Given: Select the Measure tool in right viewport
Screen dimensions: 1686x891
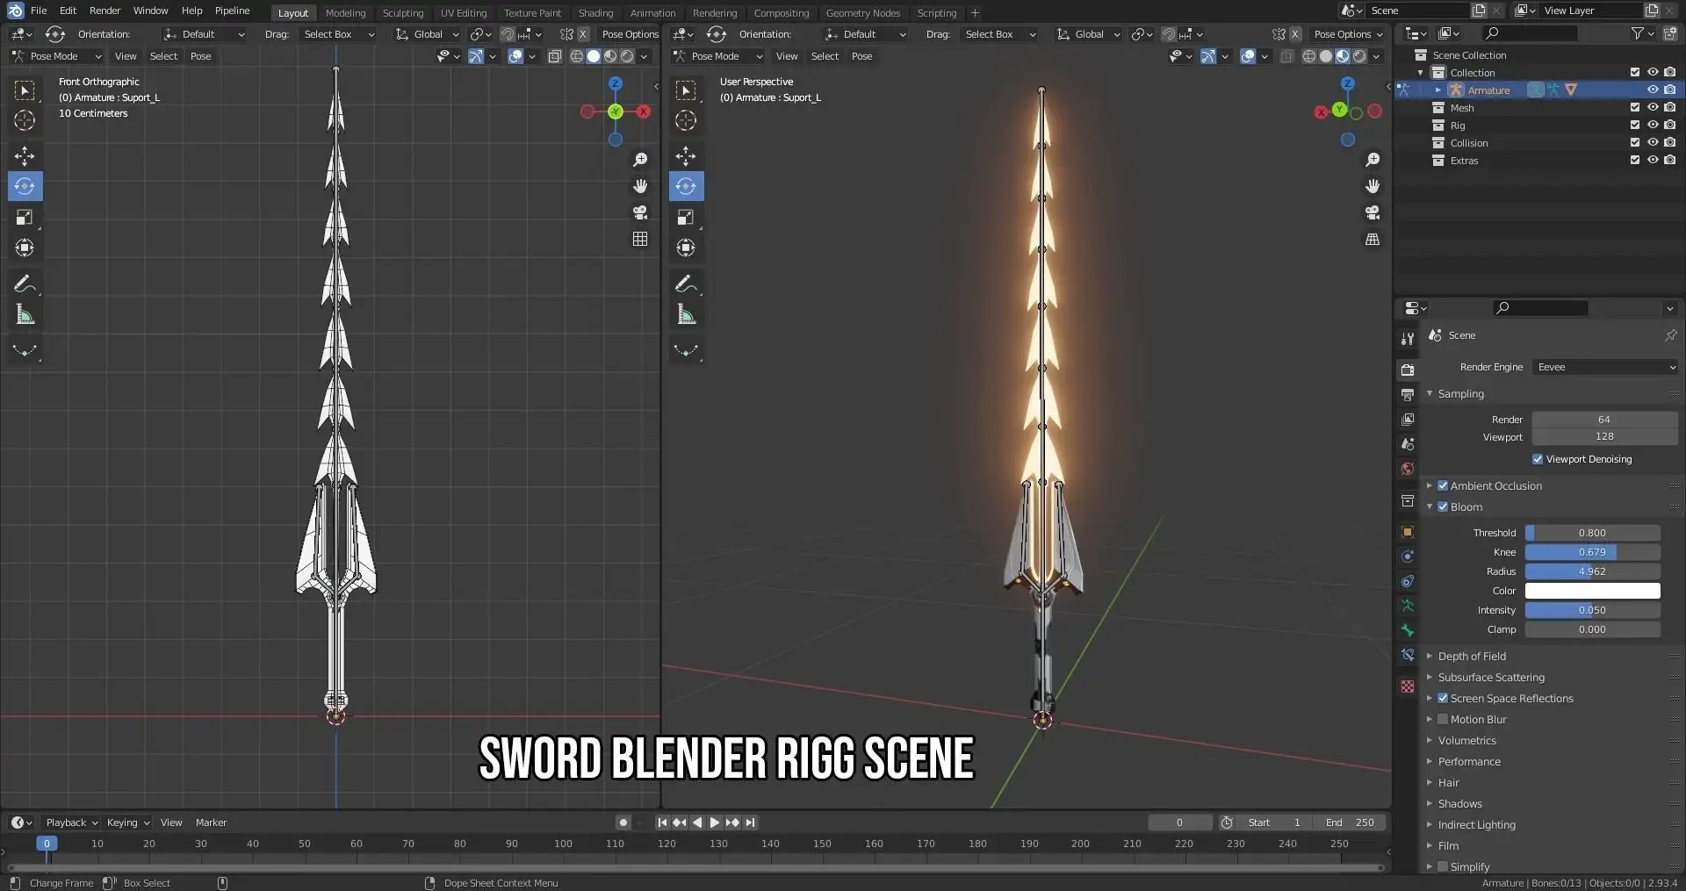Looking at the screenshot, I should (x=686, y=315).
